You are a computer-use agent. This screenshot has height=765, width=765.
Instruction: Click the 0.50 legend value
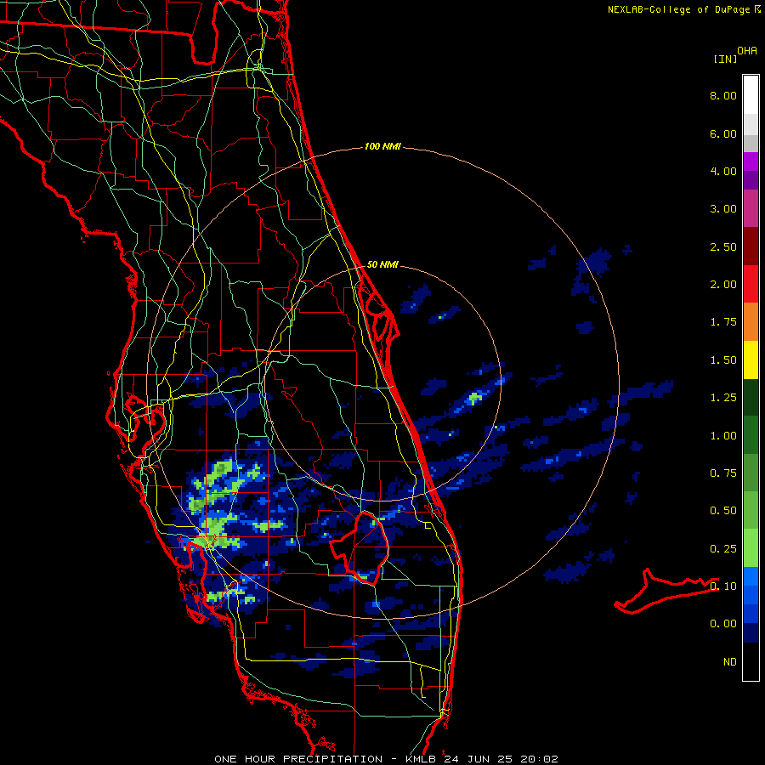[x=723, y=511]
